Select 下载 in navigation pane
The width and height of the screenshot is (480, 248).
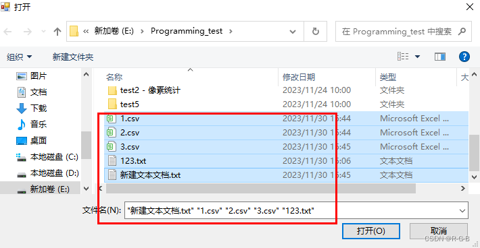coord(39,108)
